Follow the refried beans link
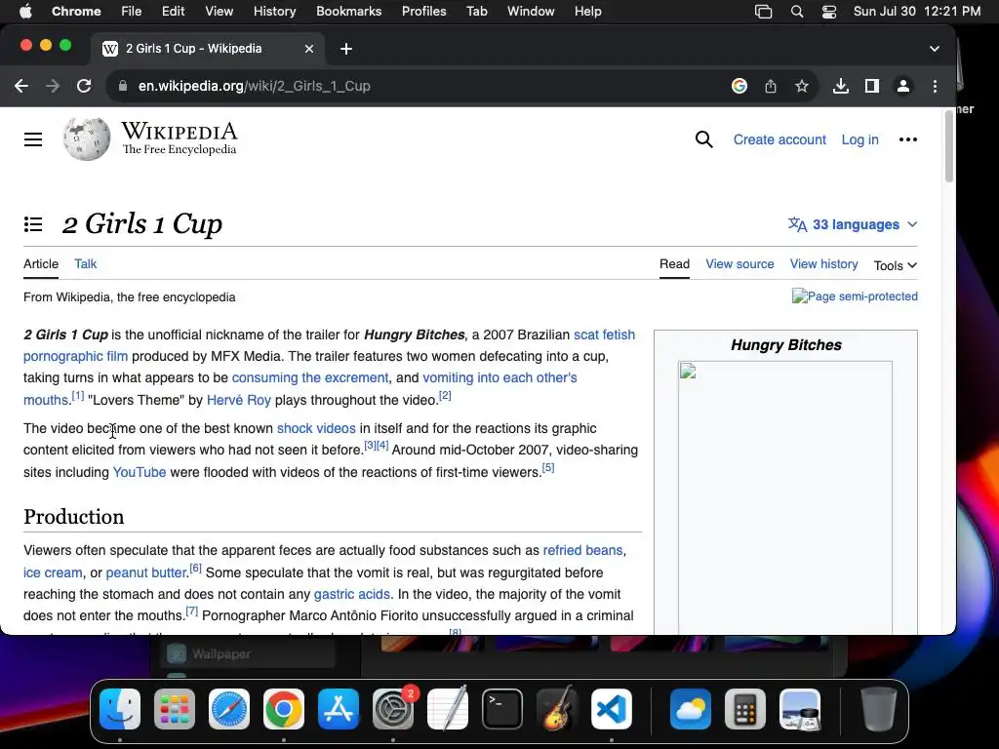The width and height of the screenshot is (999, 749). [582, 550]
